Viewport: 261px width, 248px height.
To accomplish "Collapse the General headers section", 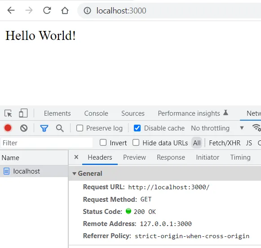I will pos(74,174).
